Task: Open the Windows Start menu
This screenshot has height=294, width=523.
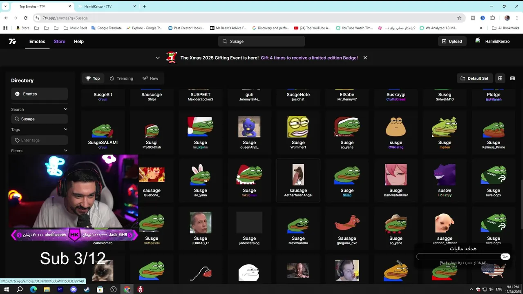Action: [6, 290]
